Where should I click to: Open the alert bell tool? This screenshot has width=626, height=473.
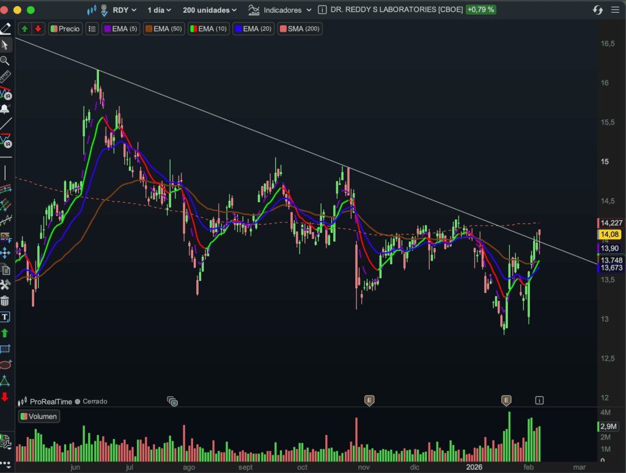coord(5,109)
